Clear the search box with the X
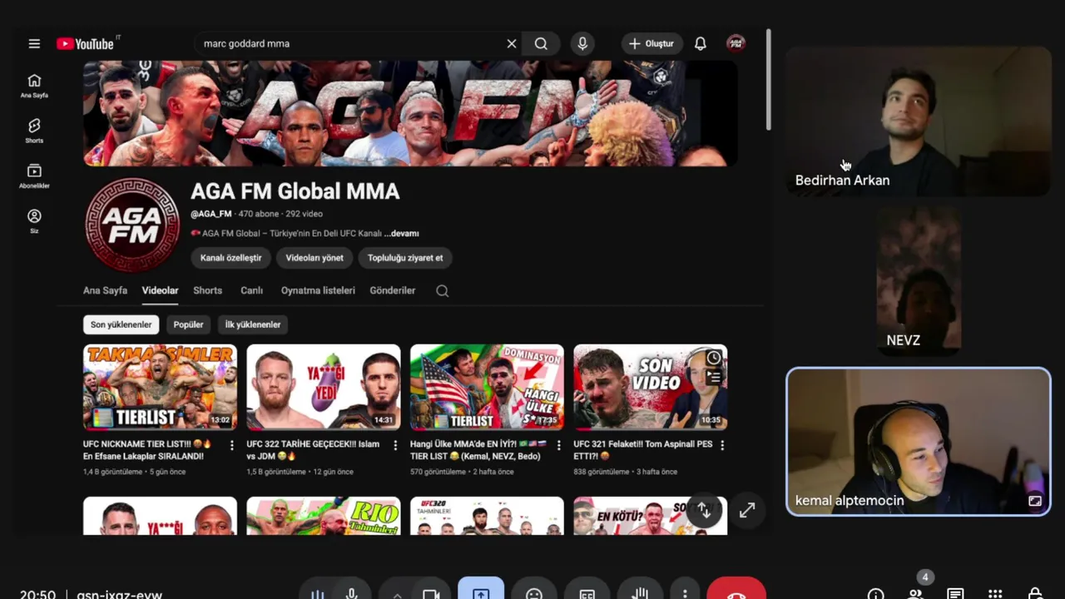This screenshot has height=599, width=1065. [512, 43]
